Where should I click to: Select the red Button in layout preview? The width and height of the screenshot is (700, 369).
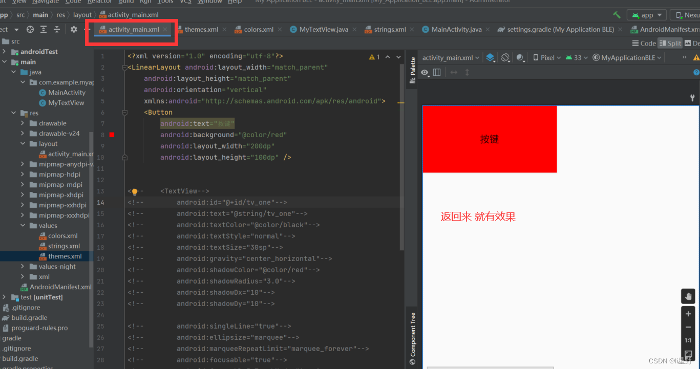(x=490, y=139)
